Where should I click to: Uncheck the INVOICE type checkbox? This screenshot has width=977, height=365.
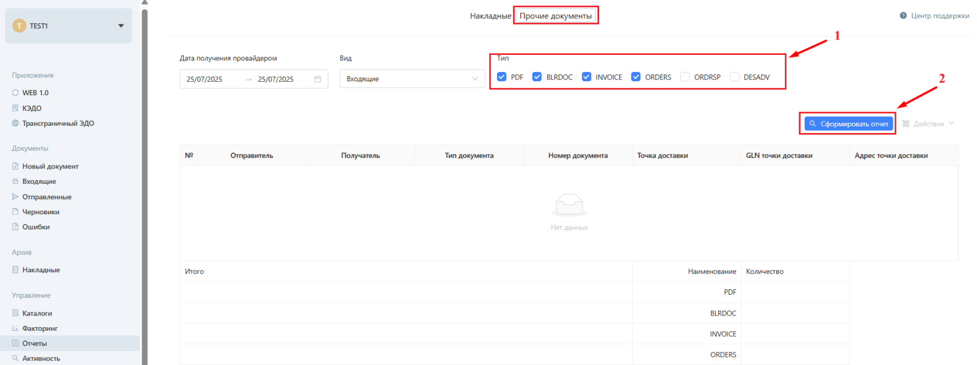tap(586, 77)
